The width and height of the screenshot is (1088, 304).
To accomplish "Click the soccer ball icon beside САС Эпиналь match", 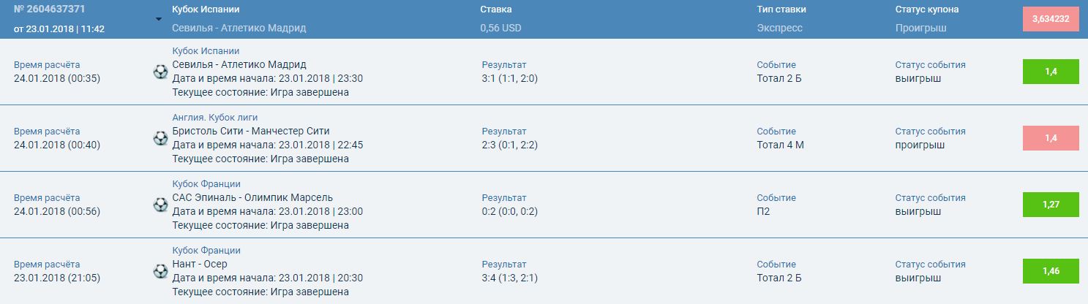I will [x=160, y=205].
